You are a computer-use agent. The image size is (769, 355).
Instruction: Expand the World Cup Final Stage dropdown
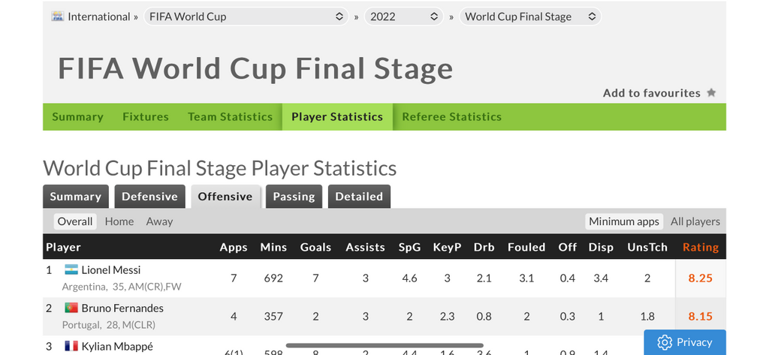click(x=530, y=17)
